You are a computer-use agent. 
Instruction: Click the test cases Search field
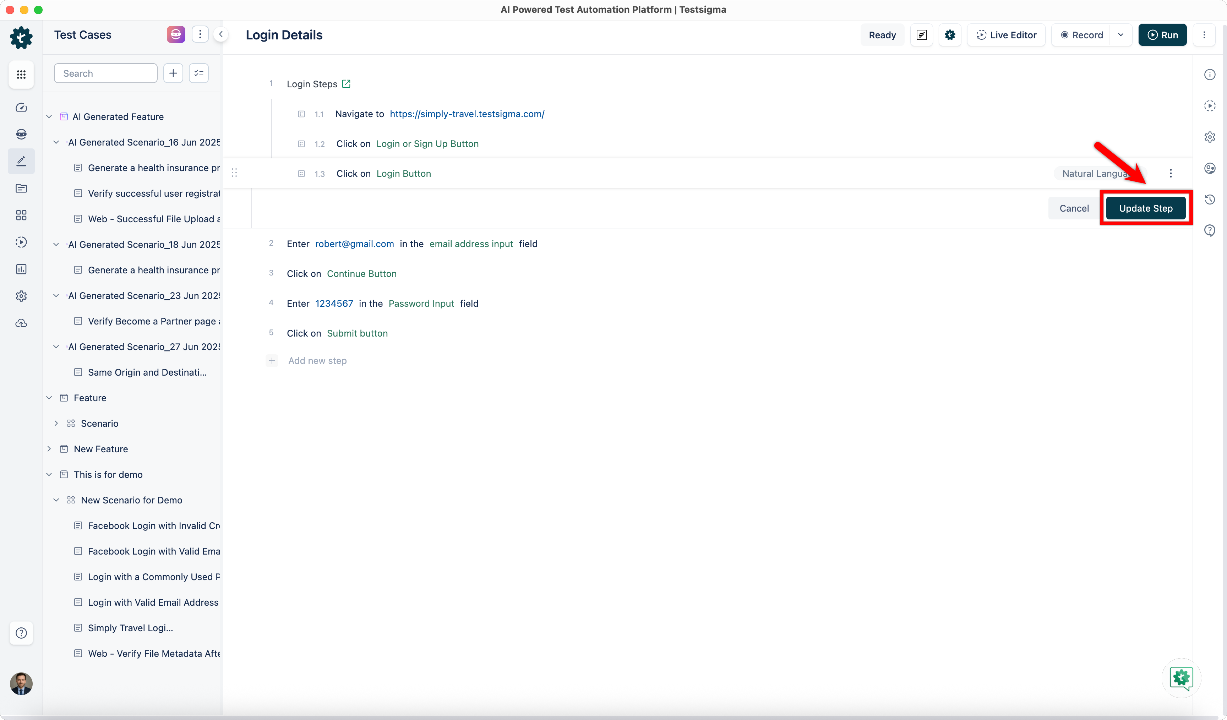(x=106, y=73)
